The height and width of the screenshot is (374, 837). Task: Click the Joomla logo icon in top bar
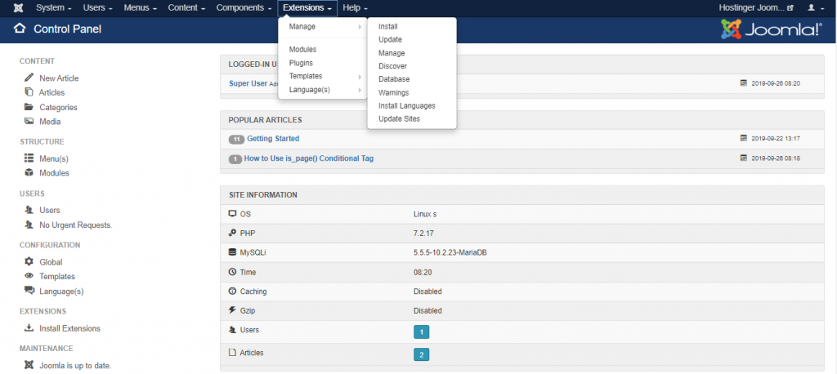pos(18,7)
